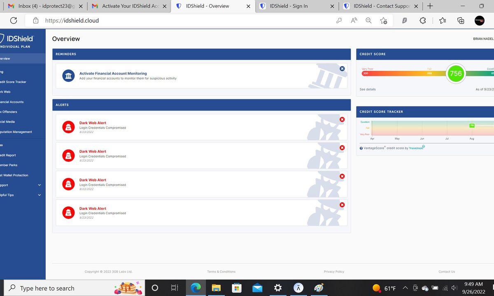Screen dimensions: 494x296
Task: Dismiss the Activate Financial Account Monitoring reminder
Action: tap(342, 68)
